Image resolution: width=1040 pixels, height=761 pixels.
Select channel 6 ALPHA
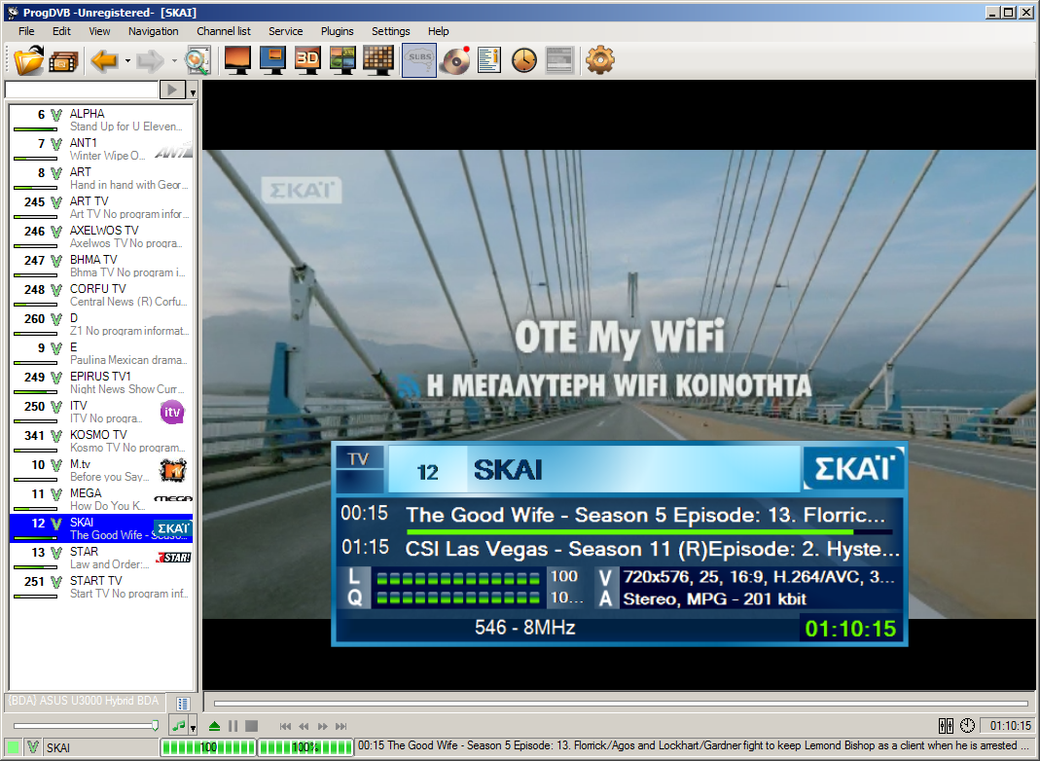coord(101,120)
